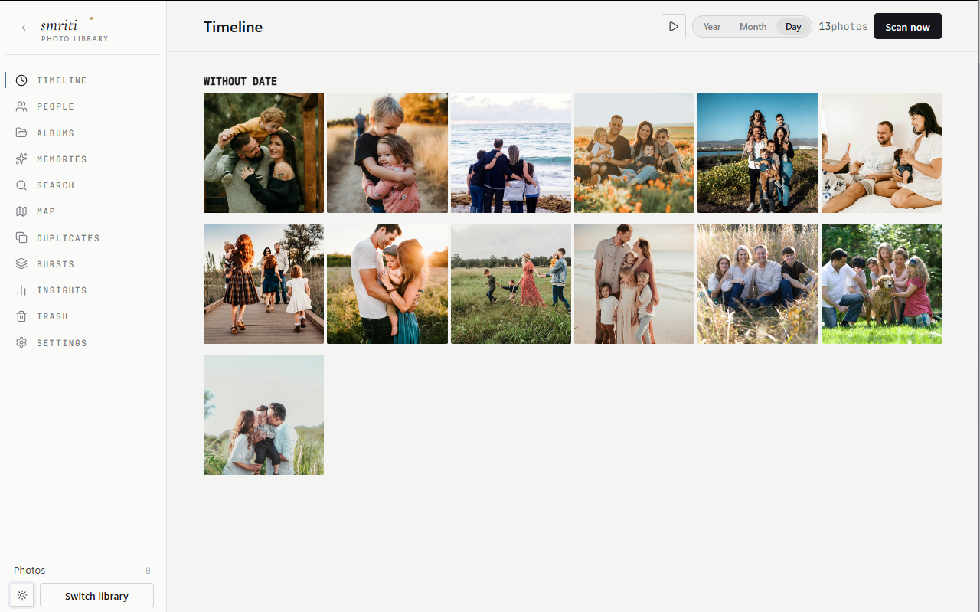Open photo of family with golden retriever
The width and height of the screenshot is (980, 612).
881,283
